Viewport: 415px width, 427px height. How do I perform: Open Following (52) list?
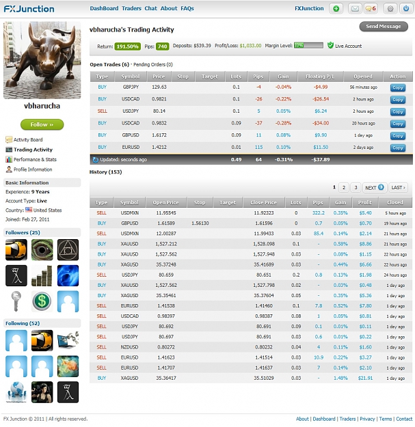point(23,324)
